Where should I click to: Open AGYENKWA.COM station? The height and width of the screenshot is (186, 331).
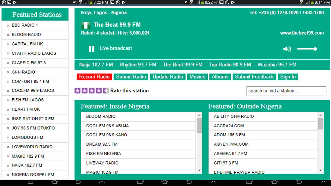point(263,144)
